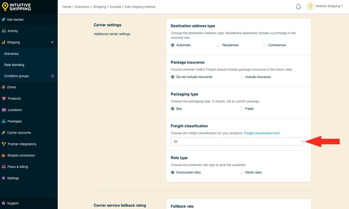Viewport: 349px width, 209px height.
Task: Click the account avatar pin icon
Action: (310, 6)
